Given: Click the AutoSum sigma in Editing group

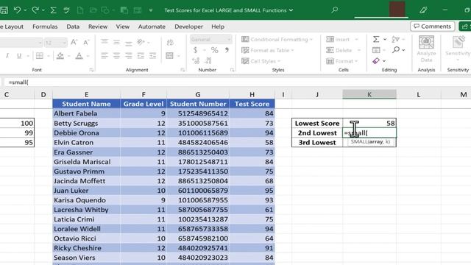Looking at the screenshot, I should tap(376, 39).
